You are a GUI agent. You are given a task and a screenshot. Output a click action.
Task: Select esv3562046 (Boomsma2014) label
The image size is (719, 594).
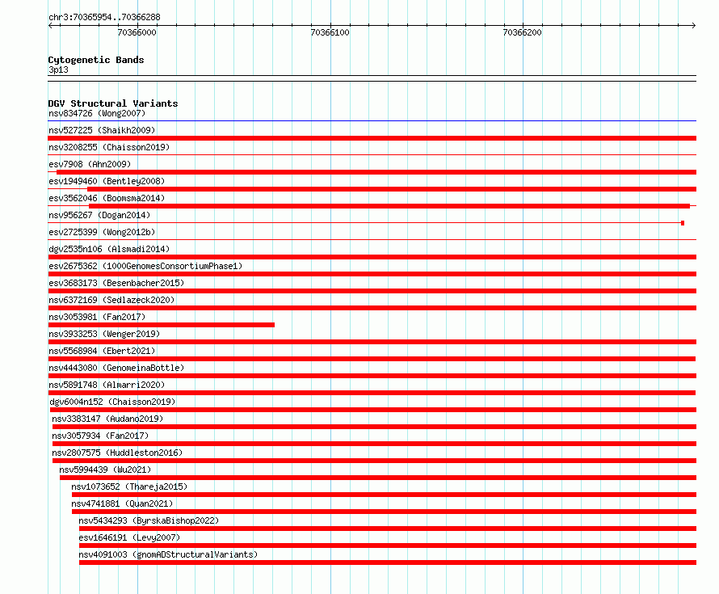coord(107,198)
